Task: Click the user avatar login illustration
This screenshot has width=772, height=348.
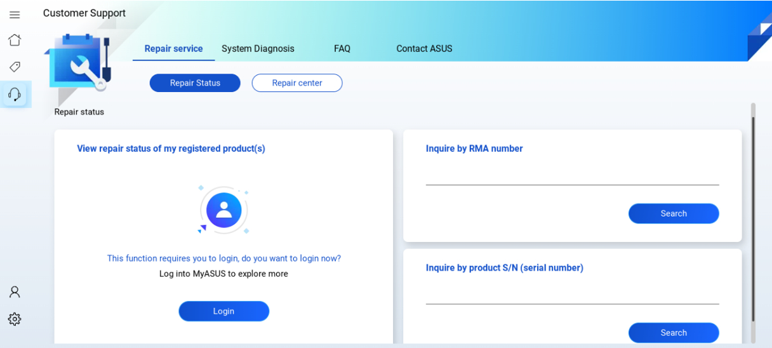Action: (x=224, y=210)
